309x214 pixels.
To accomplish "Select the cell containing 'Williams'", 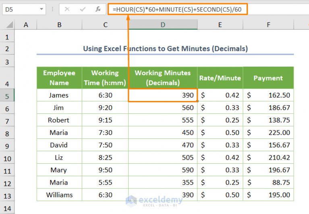I will 59,195.
